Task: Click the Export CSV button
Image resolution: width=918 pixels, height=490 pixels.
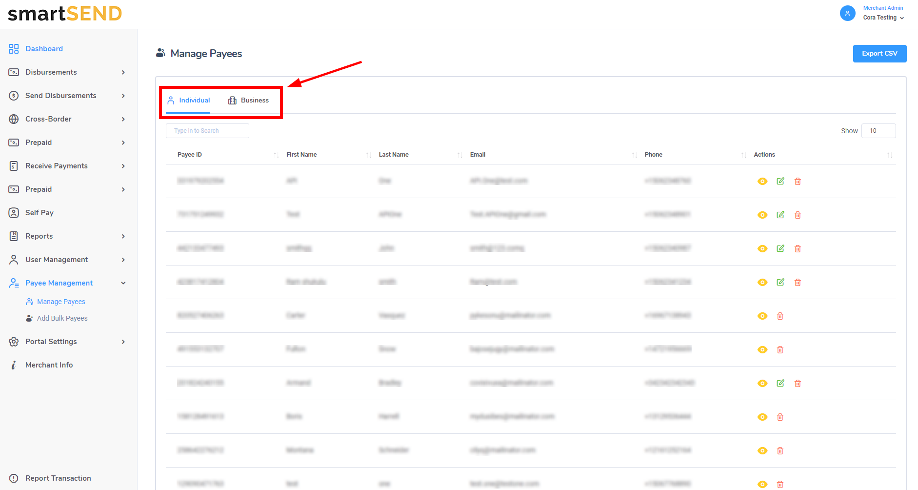Action: [879, 54]
